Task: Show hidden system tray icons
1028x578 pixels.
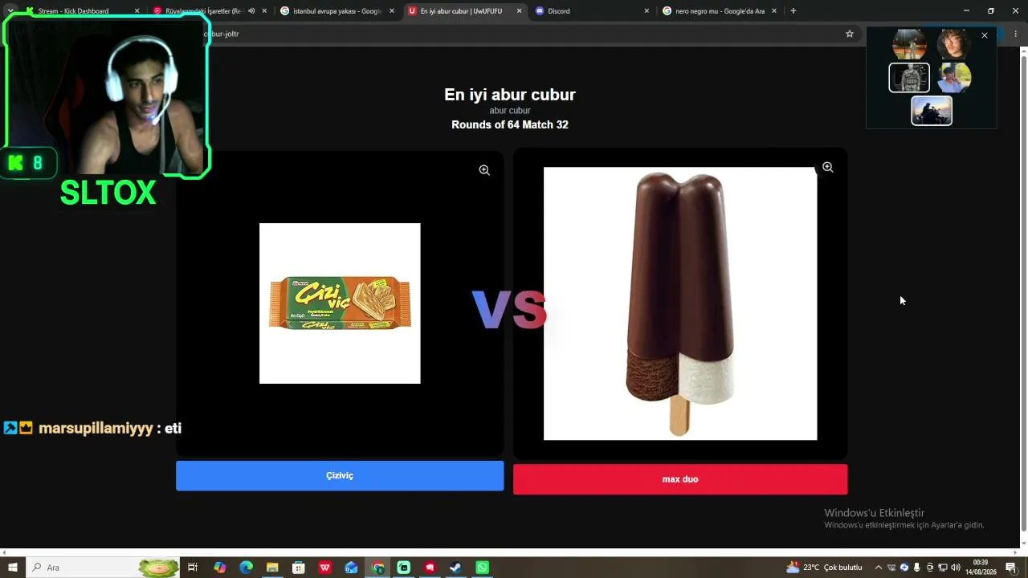Action: pos(878,568)
